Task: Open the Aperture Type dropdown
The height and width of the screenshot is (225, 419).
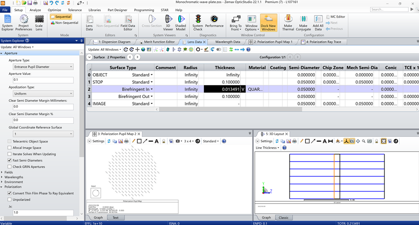Action: [x=43, y=67]
